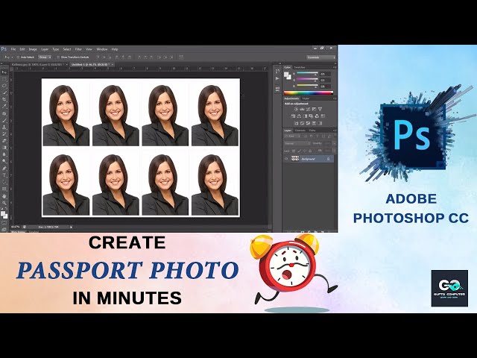
Task: Select the Horizontal Type tool
Action: (4, 175)
